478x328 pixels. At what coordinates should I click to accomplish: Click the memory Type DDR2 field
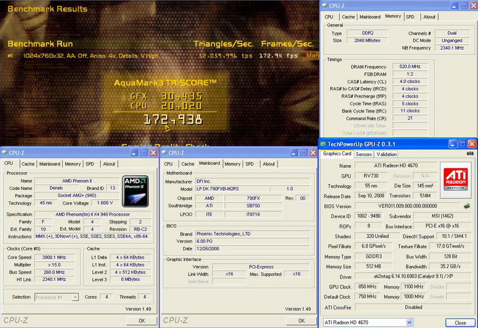coord(367,33)
